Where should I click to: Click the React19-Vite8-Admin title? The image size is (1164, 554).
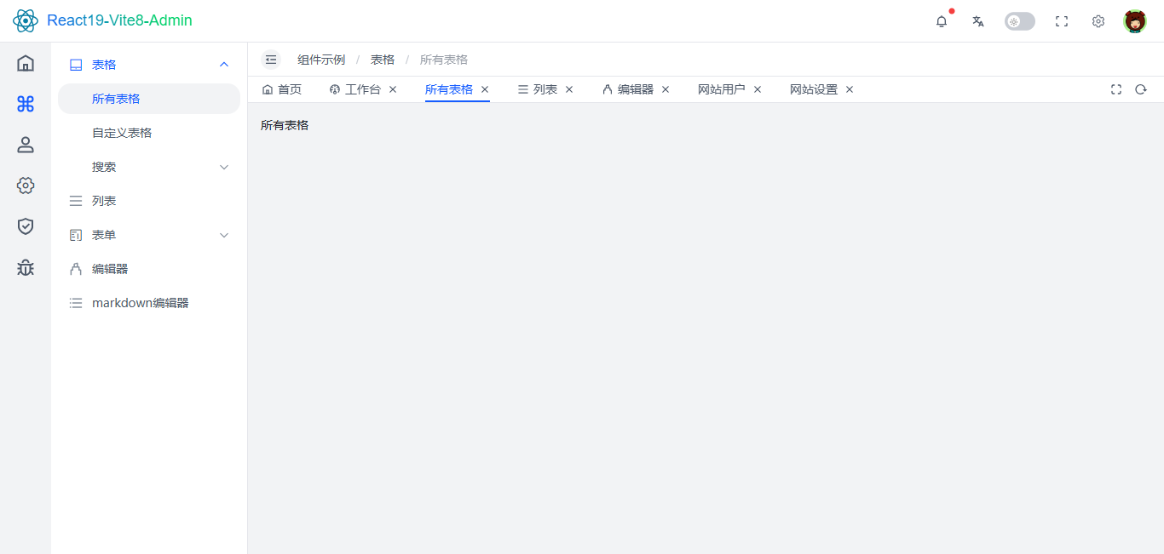119,20
